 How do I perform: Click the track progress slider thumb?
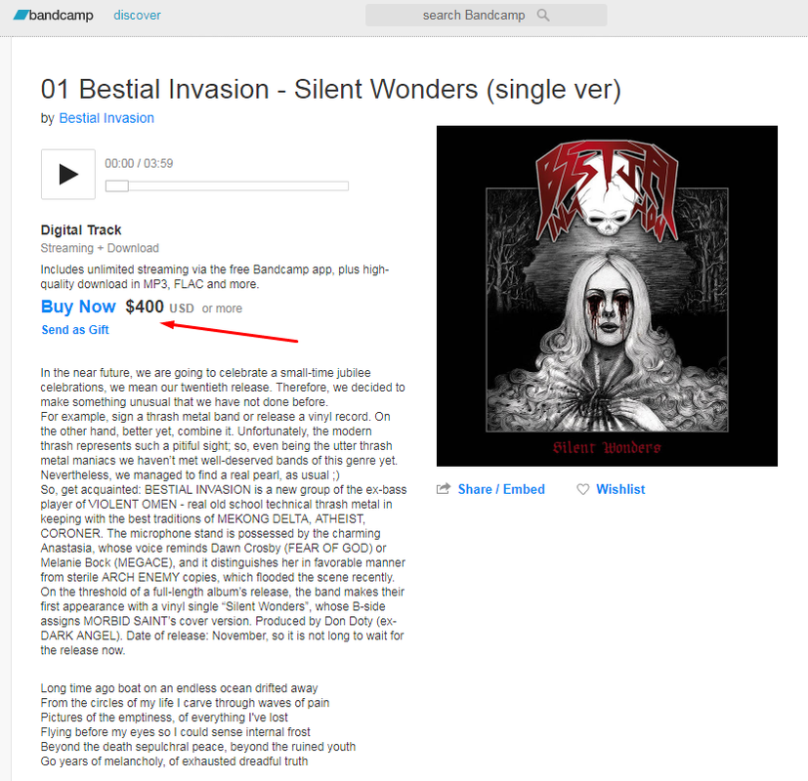(x=117, y=185)
